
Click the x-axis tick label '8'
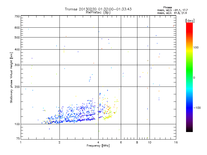tap(137, 142)
